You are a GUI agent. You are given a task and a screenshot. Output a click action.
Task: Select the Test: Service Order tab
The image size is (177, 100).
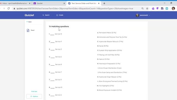tap(84, 3)
